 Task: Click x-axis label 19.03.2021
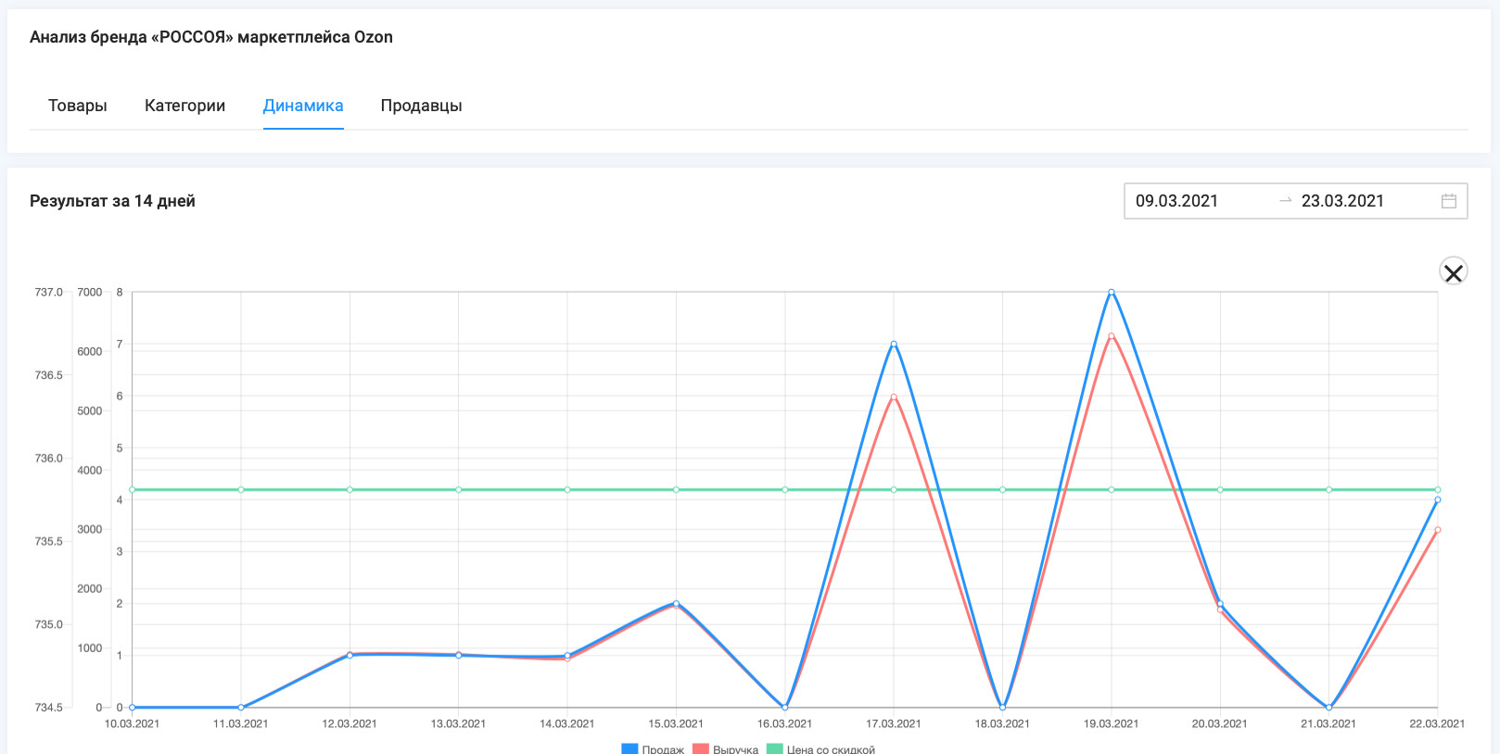pyautogui.click(x=1112, y=723)
